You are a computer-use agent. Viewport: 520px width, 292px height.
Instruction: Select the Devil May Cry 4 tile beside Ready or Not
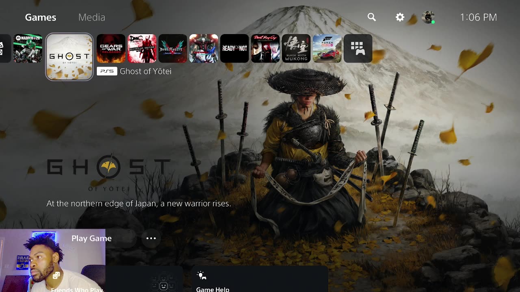point(204,49)
